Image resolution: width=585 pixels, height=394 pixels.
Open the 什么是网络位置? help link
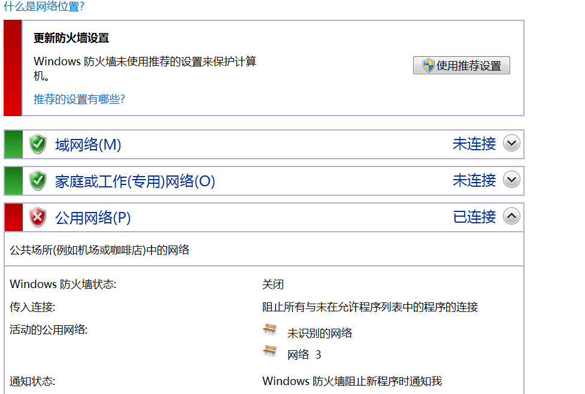pyautogui.click(x=44, y=5)
